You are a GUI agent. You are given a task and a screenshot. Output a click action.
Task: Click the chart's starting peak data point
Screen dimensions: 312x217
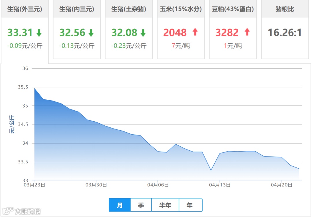click(35, 88)
